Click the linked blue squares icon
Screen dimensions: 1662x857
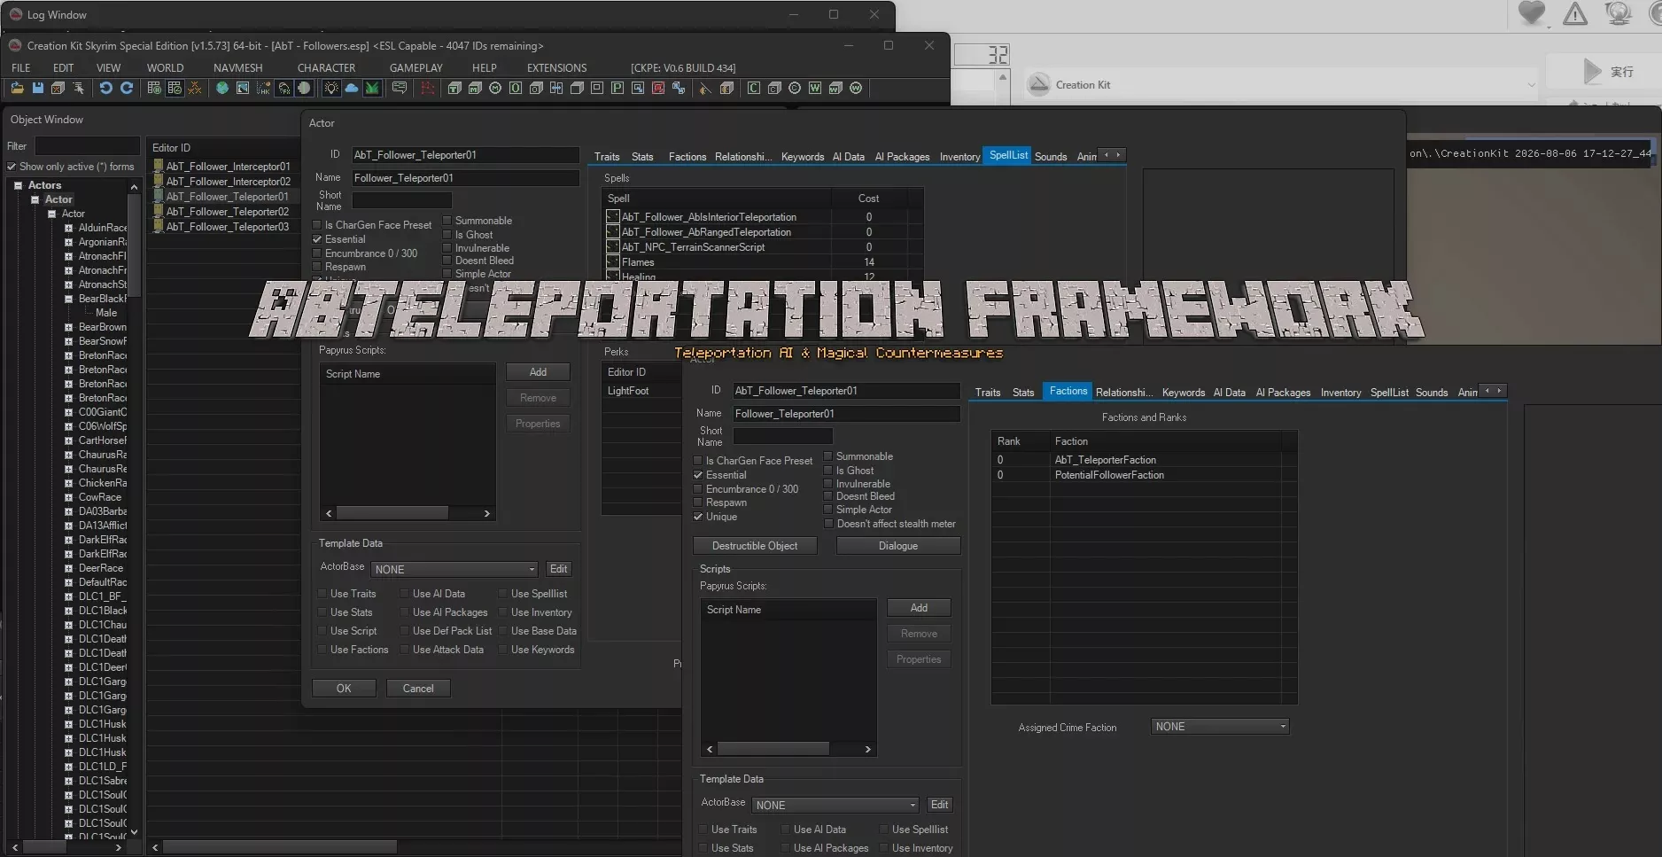(679, 88)
